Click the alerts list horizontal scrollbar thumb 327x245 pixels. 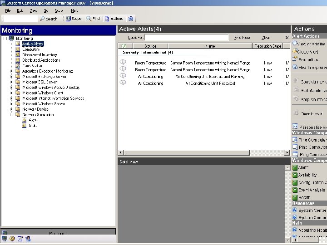click(187, 153)
